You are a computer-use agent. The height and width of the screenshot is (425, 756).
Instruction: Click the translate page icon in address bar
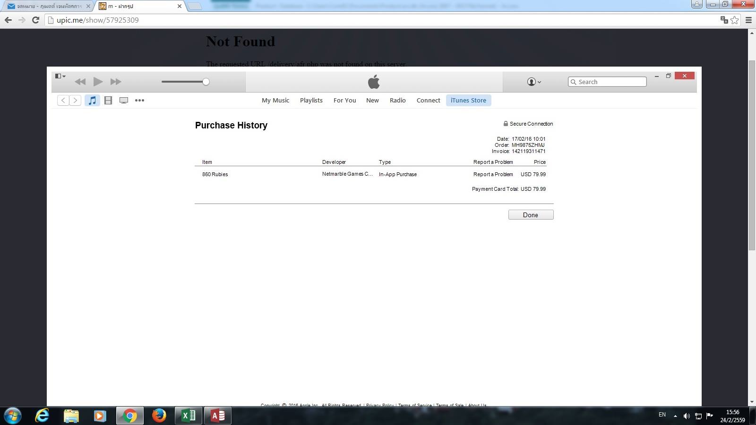[x=724, y=20]
